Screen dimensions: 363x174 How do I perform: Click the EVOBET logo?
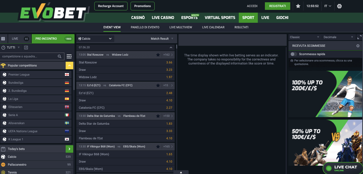[x=53, y=13]
